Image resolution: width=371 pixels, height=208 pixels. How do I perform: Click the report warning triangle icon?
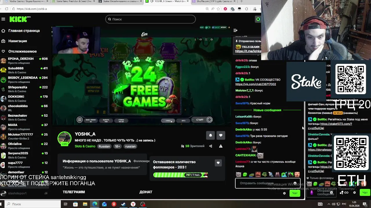click(221, 146)
